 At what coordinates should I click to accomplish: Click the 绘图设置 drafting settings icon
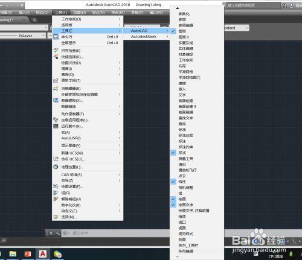(x=56, y=186)
